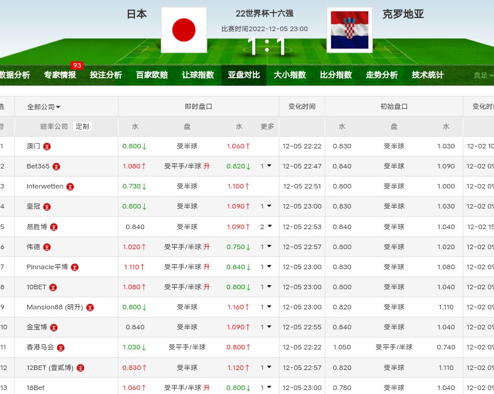The height and width of the screenshot is (394, 494).
Task: Click the 主 icon next to Bet365
Action: point(57,166)
